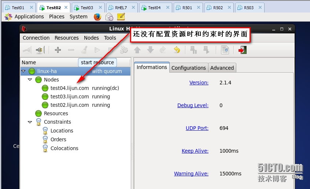310x189 pixels.
Task: Click the node standby toolbar icon
Action: (x=193, y=50)
